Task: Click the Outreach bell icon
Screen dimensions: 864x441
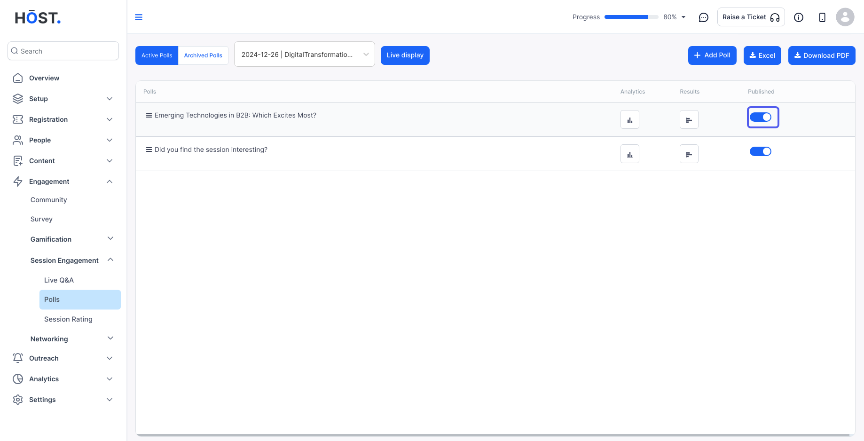Action: click(18, 358)
